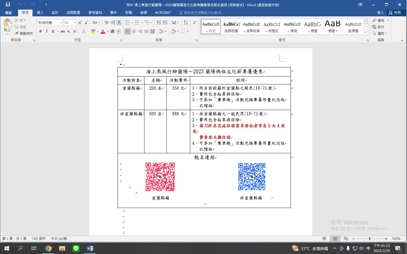The width and height of the screenshot is (407, 254).
Task: Apply the Heading 1 (標題 1) style
Action: [333, 26]
